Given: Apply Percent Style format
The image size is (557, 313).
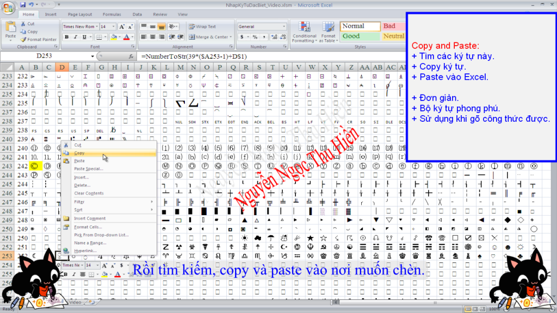Looking at the screenshot, I should point(255,37).
